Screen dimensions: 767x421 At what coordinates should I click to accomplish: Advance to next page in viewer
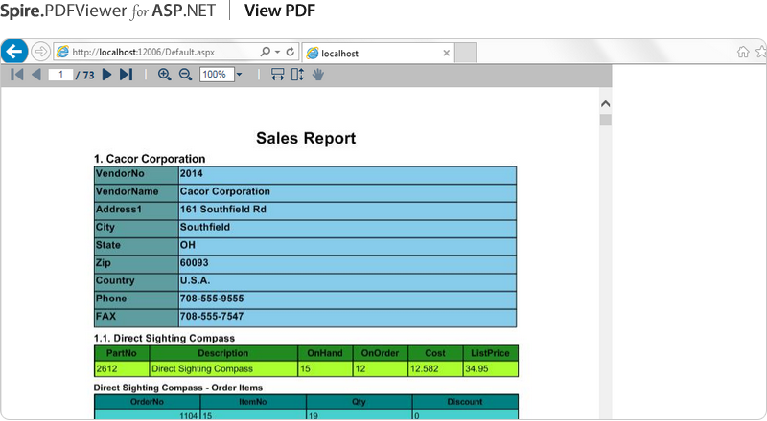[106, 75]
